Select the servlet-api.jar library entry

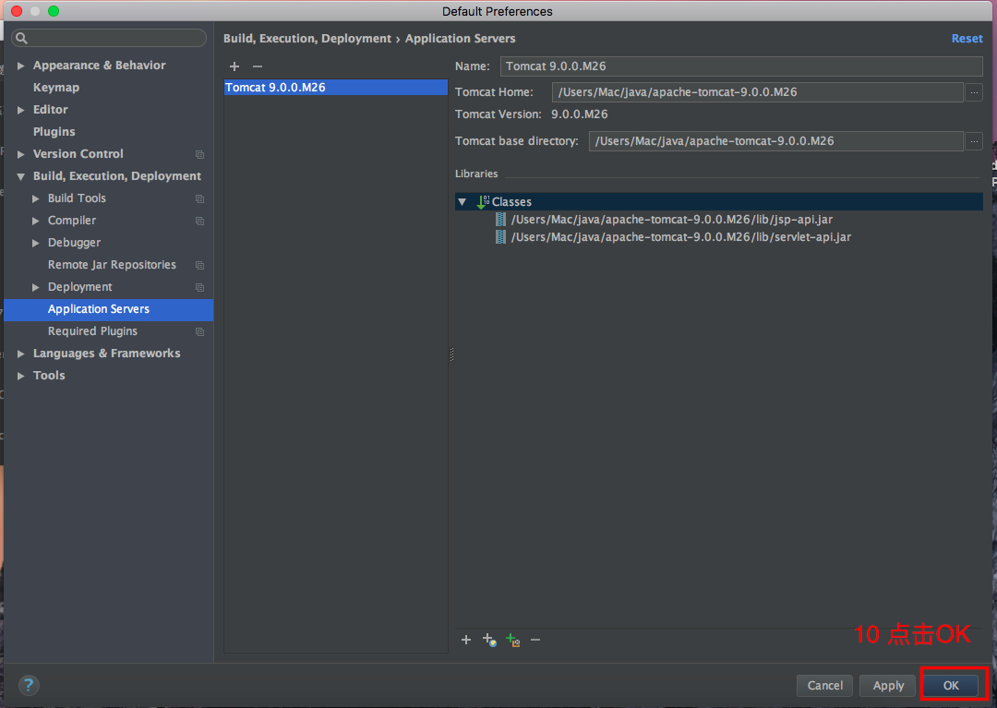681,237
